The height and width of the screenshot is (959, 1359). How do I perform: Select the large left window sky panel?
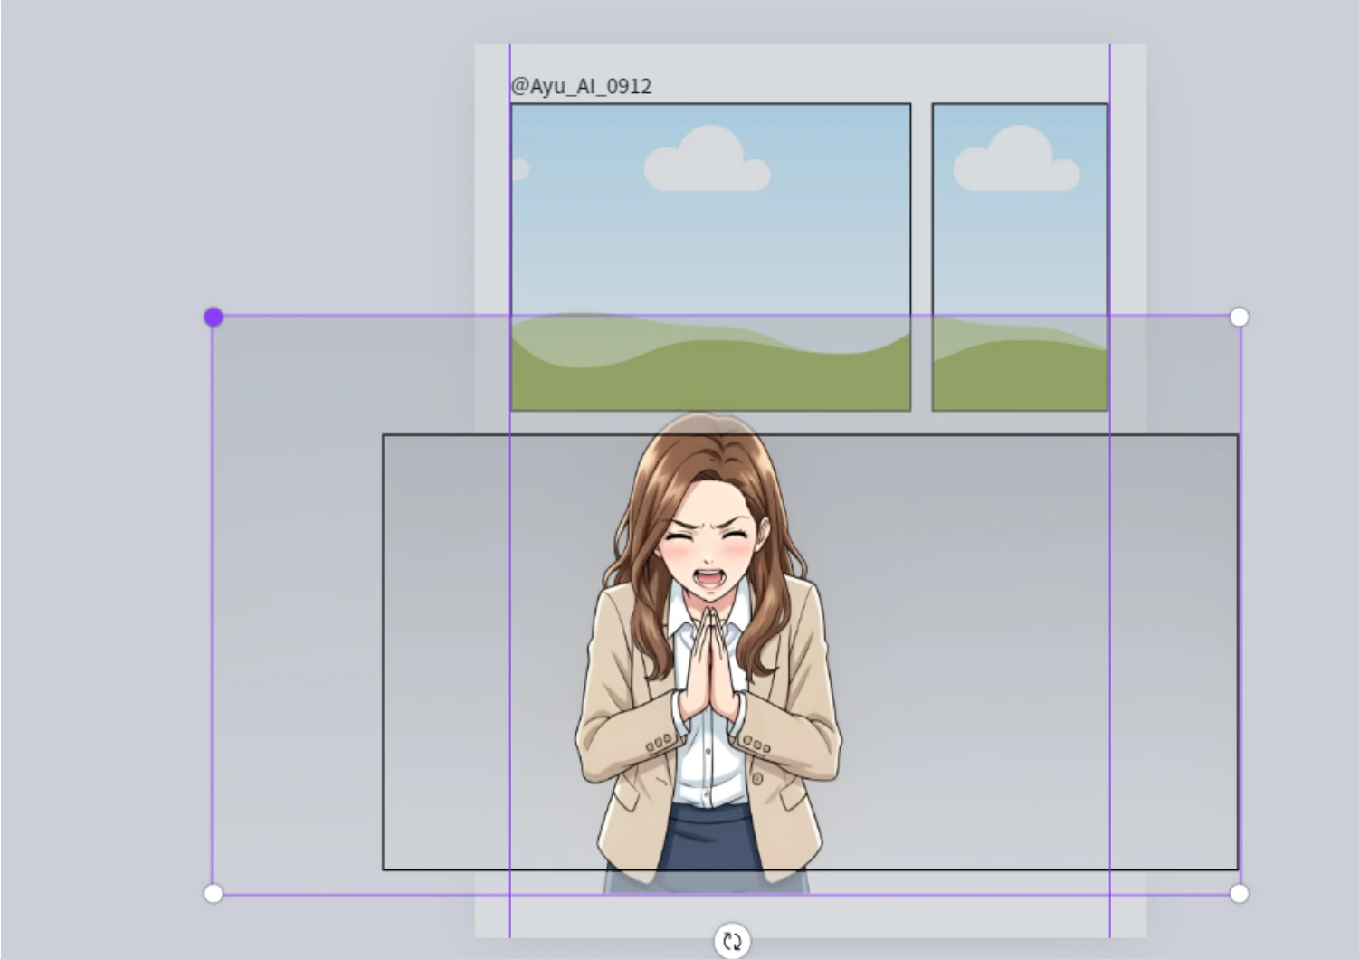pyautogui.click(x=710, y=235)
